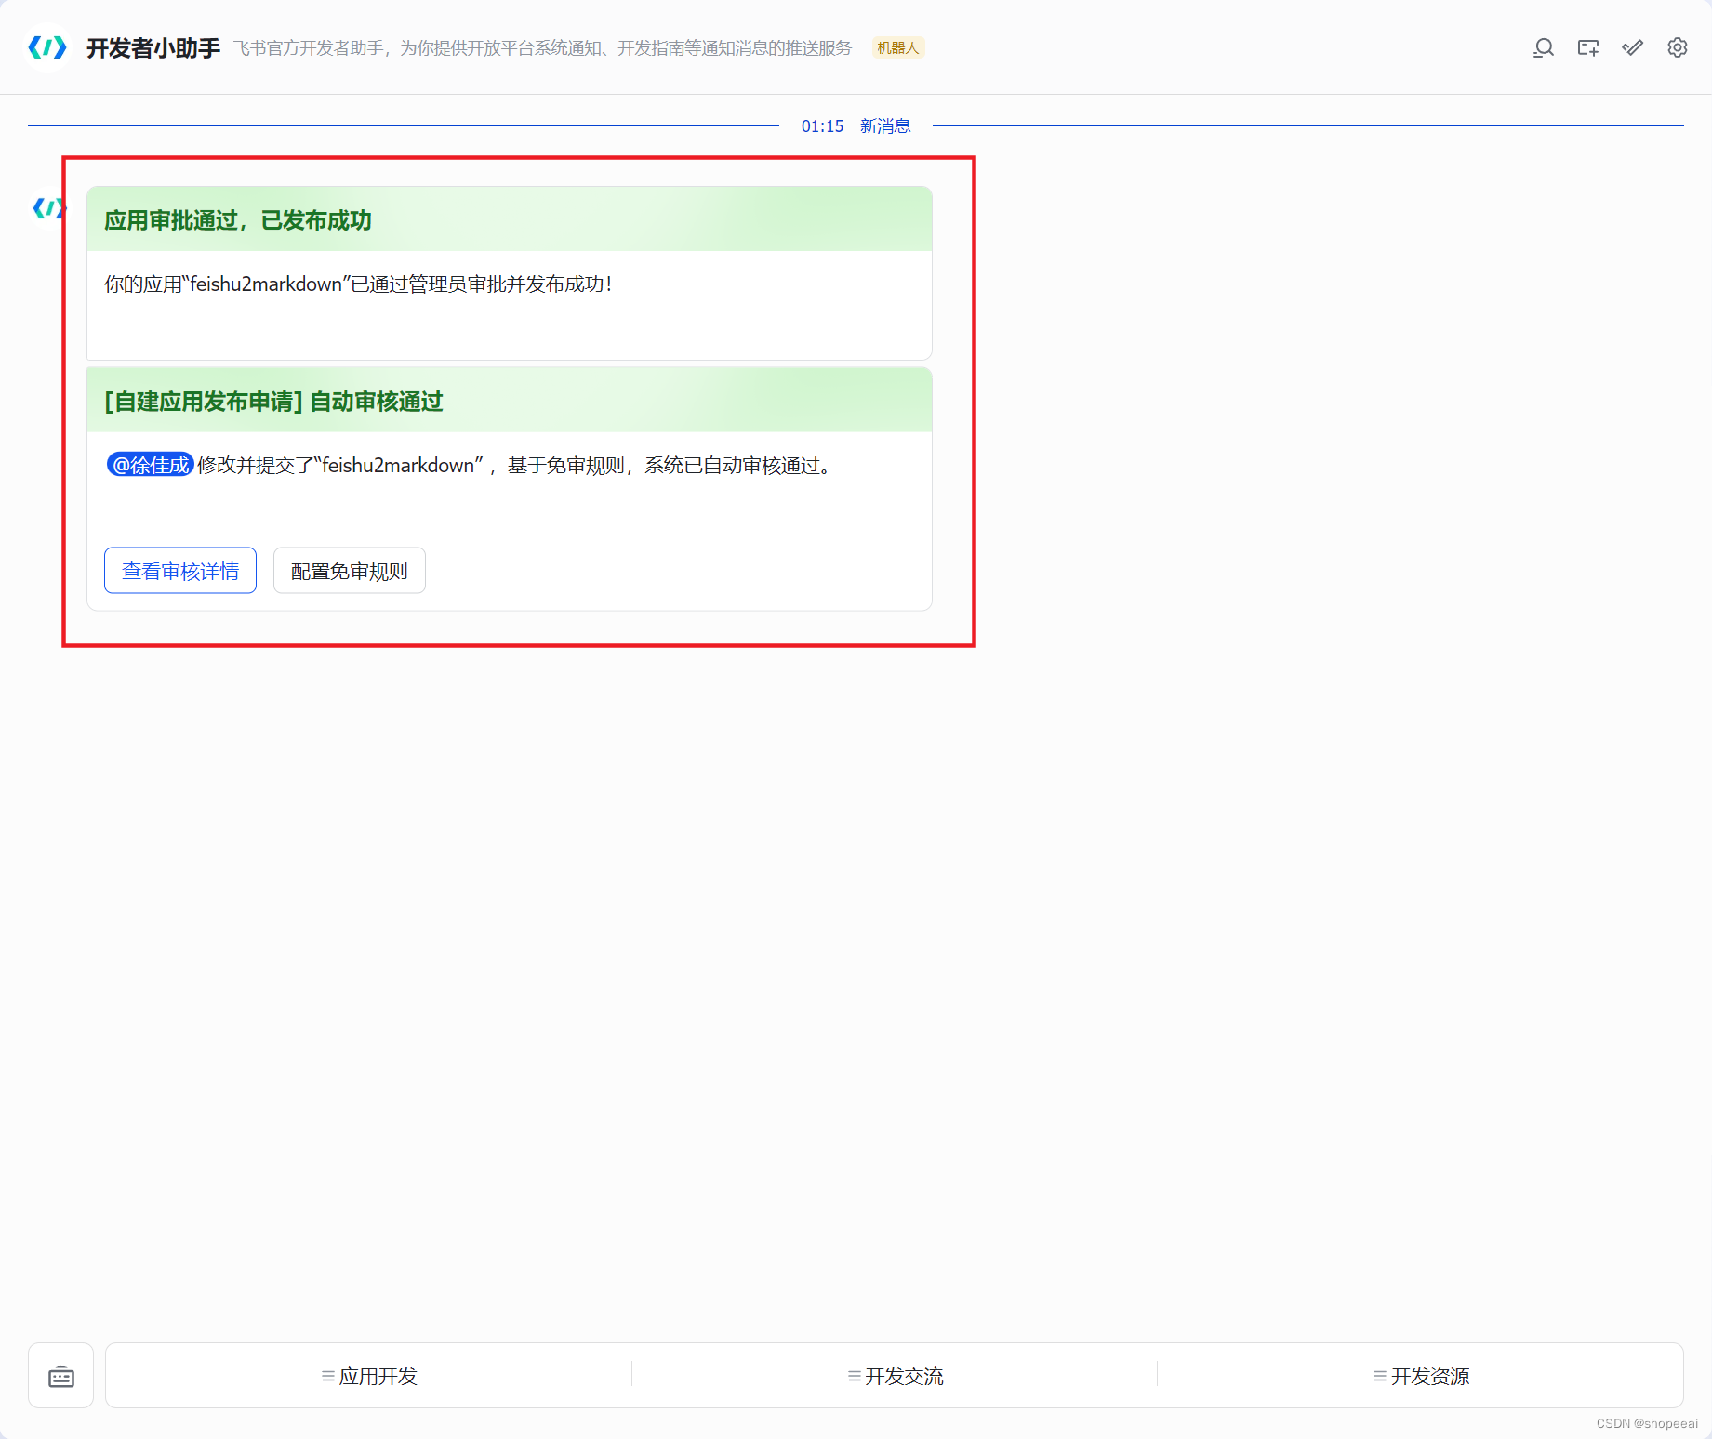Viewport: 1712px width, 1439px height.
Task: Click the [自建应用发布申请] 自动审核通过 card title
Action: click(x=273, y=402)
